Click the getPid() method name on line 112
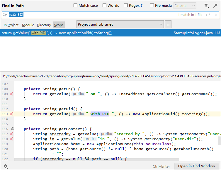This screenshot has width=221, height=170. tap(68, 109)
